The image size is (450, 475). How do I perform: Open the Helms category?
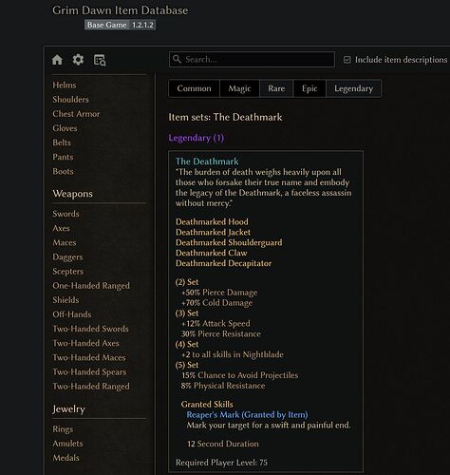click(65, 85)
